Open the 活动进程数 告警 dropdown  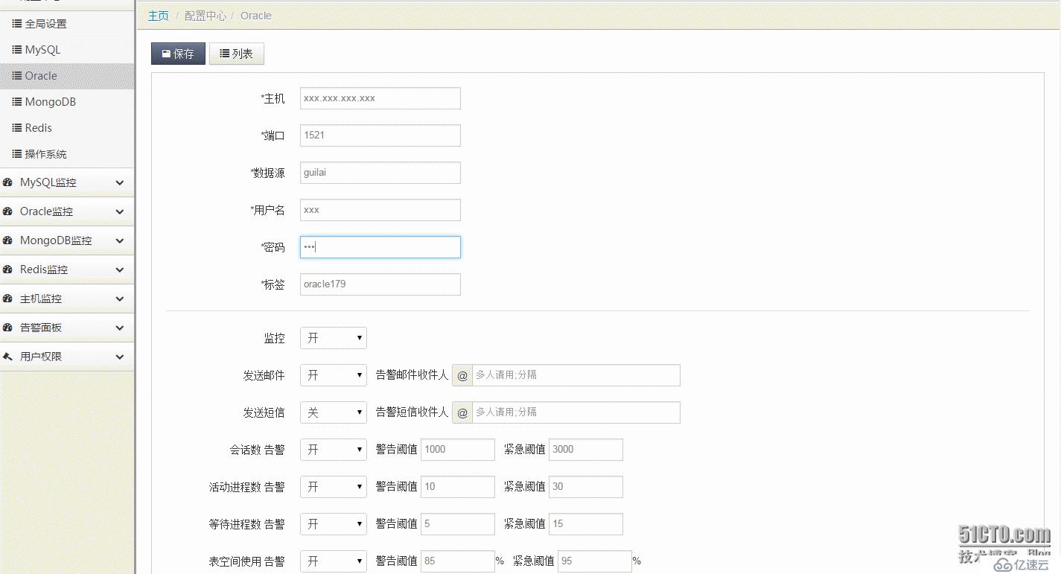pos(334,487)
